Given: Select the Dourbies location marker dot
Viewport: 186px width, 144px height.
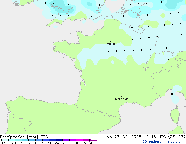Looking at the screenshot, I should (122, 96).
